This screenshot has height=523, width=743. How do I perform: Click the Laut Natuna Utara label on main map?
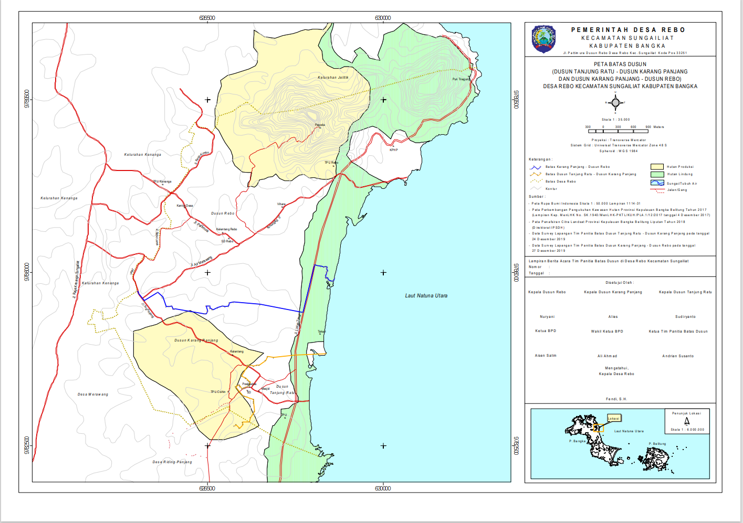(x=426, y=296)
